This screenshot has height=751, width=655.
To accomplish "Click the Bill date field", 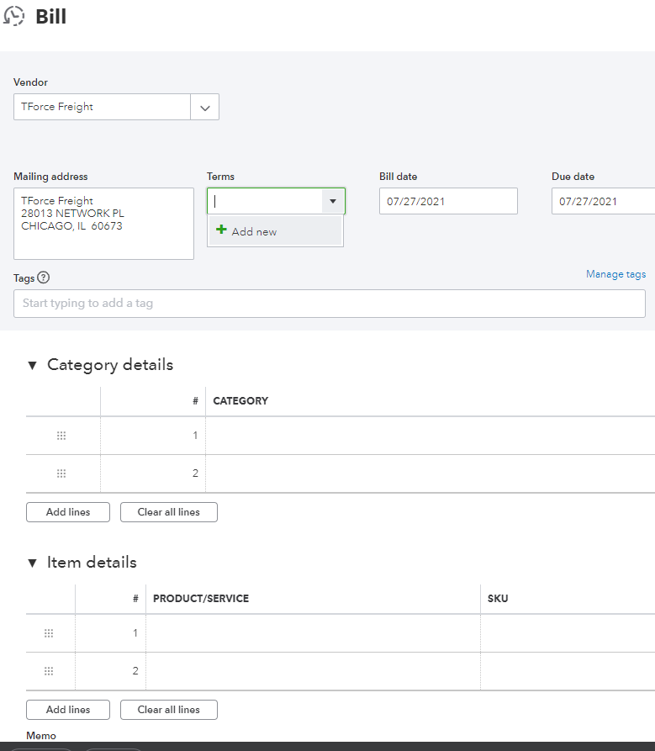I will tap(447, 202).
